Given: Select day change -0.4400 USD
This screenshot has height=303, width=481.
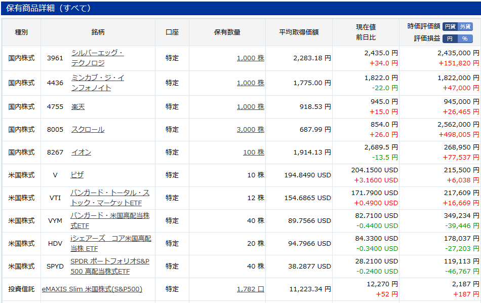Looking at the screenshot, I should click(377, 225).
